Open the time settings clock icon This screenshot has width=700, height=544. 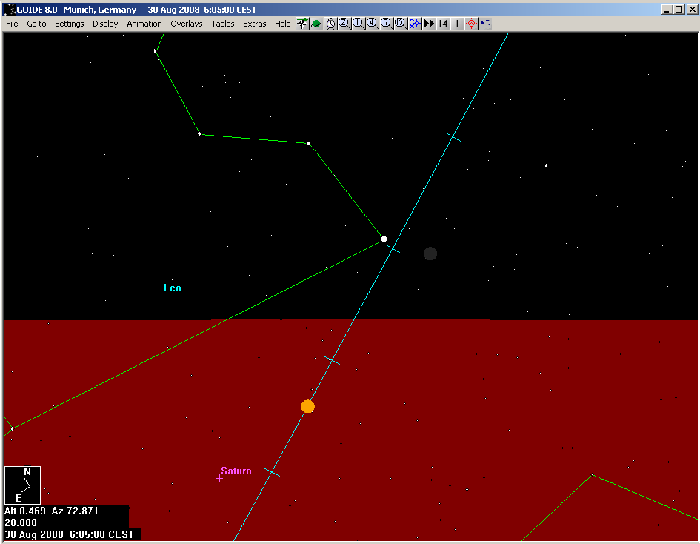[x=330, y=24]
